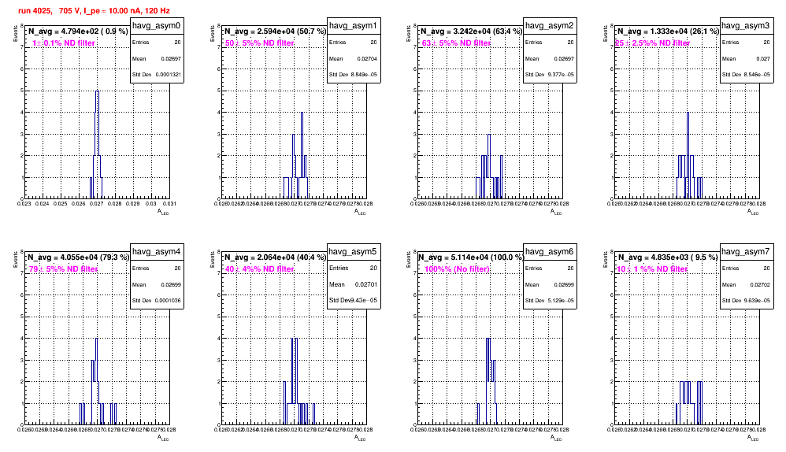Pick the magenta 50± 5%% ND filter label
Screen dimensions: 786x452
pos(260,43)
